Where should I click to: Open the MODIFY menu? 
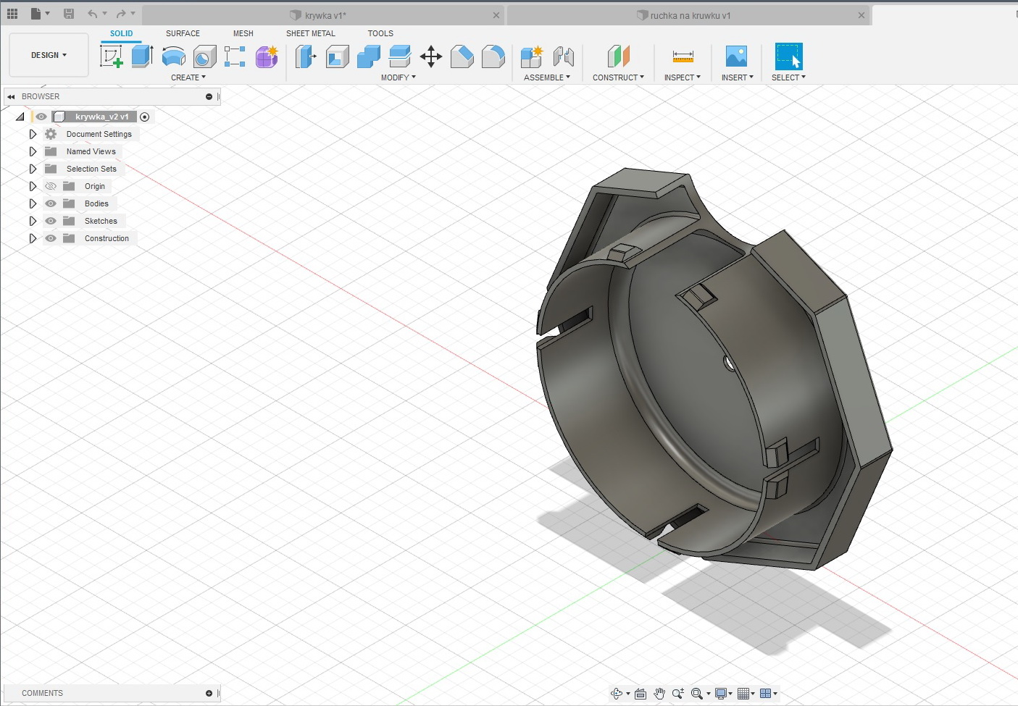(398, 77)
